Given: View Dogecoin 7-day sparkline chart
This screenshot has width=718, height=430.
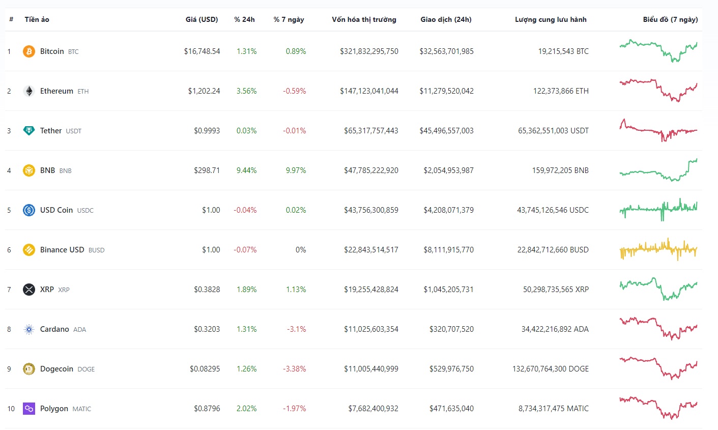Looking at the screenshot, I should pyautogui.click(x=658, y=368).
